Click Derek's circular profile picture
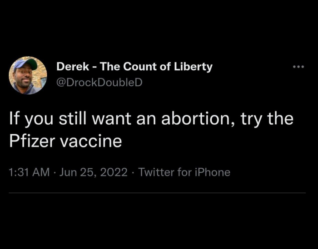The height and width of the screenshot is (249, 318). pyautogui.click(x=28, y=75)
